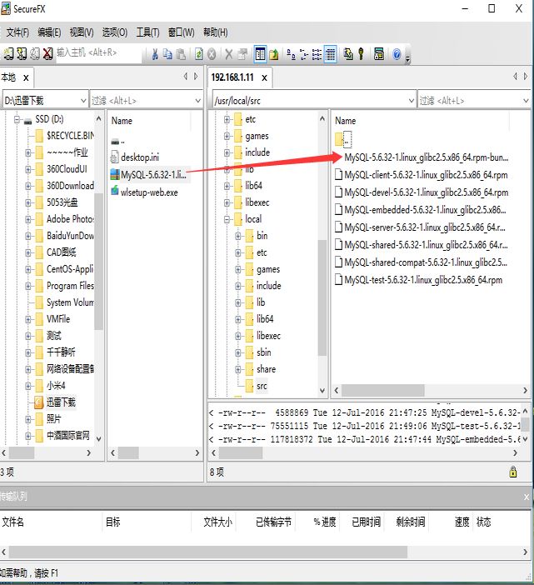
Task: Open the remote filter dropdown arrow
Action: click(x=526, y=100)
